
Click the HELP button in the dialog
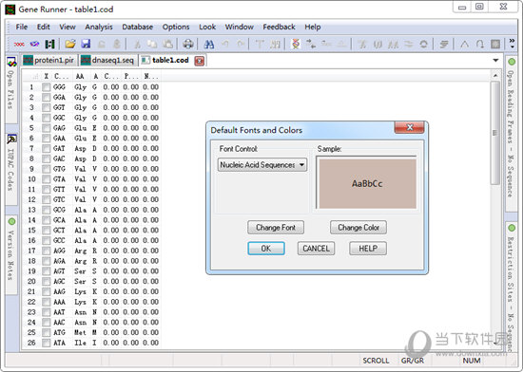pyautogui.click(x=368, y=249)
